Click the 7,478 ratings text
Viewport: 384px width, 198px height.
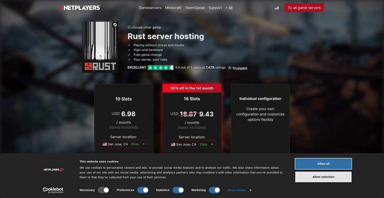click(216, 68)
